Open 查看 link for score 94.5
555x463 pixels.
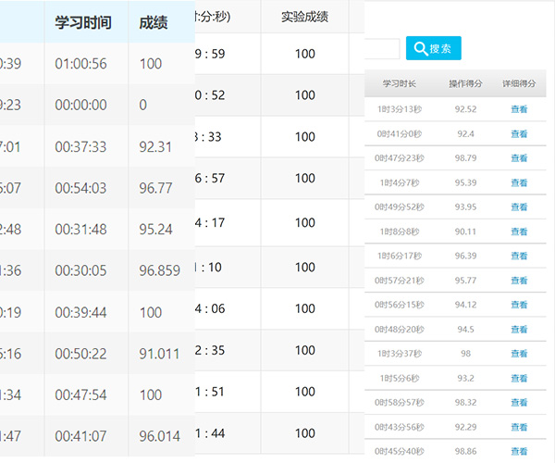[519, 329]
